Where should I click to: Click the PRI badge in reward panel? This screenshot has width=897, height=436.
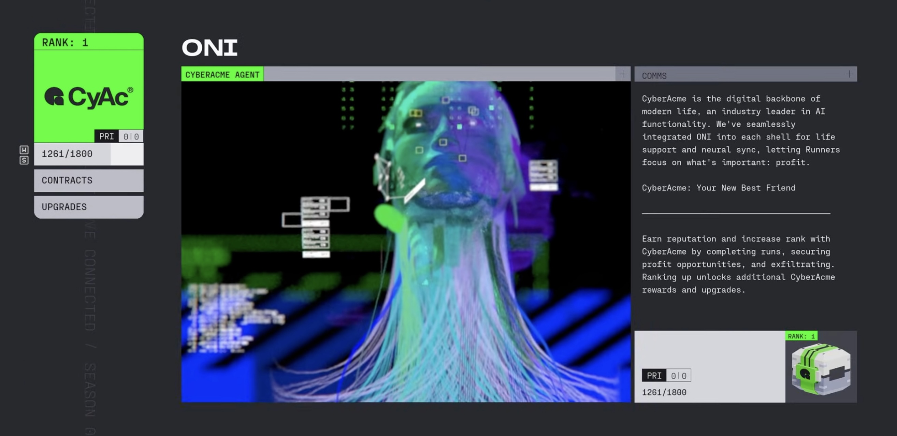point(654,375)
